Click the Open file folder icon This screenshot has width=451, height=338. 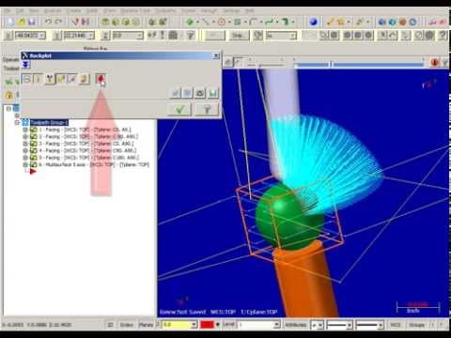(22, 22)
